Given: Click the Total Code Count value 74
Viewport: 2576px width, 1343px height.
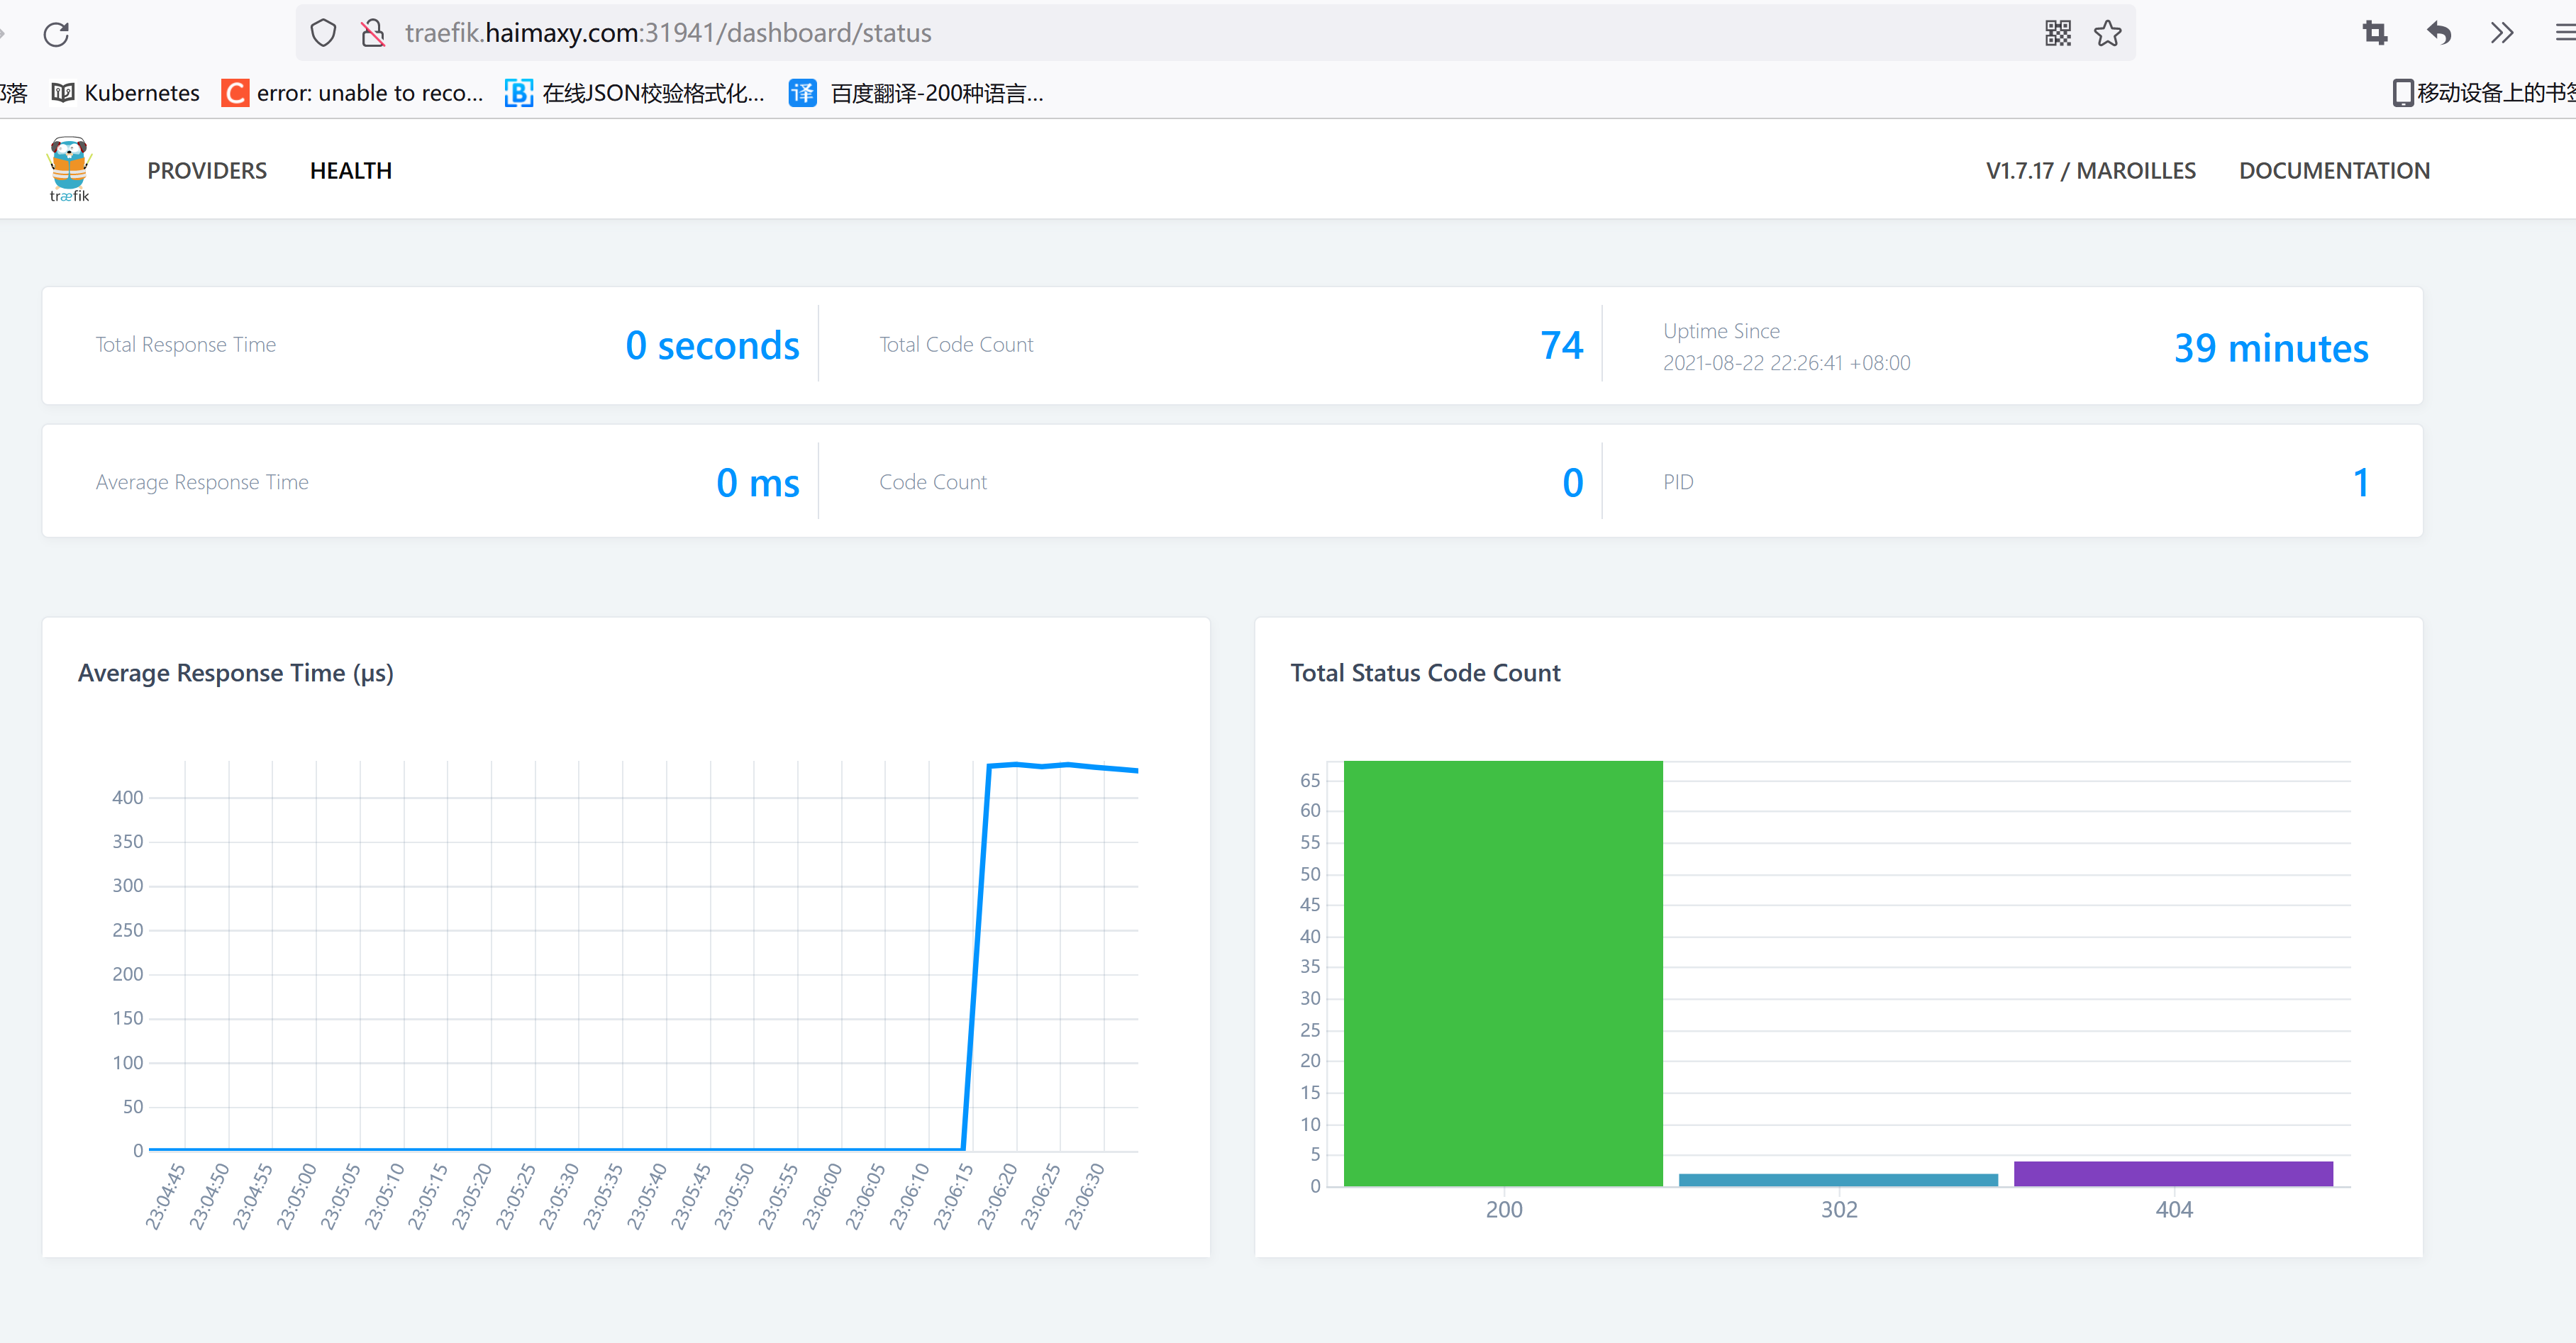Looking at the screenshot, I should 1561,346.
